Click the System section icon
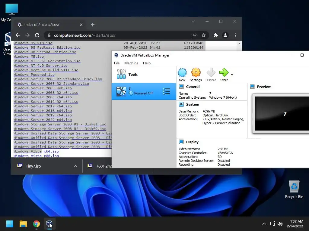This screenshot has width=309, height=231. coord(181,104)
